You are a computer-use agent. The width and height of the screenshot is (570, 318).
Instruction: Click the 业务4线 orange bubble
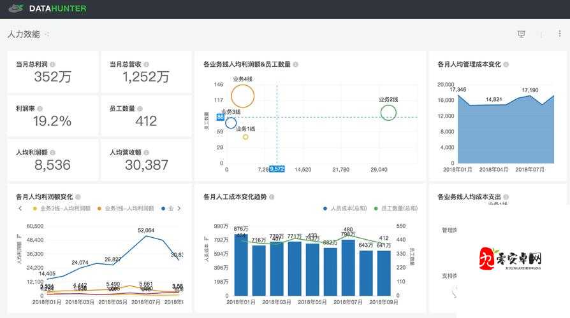(243, 96)
